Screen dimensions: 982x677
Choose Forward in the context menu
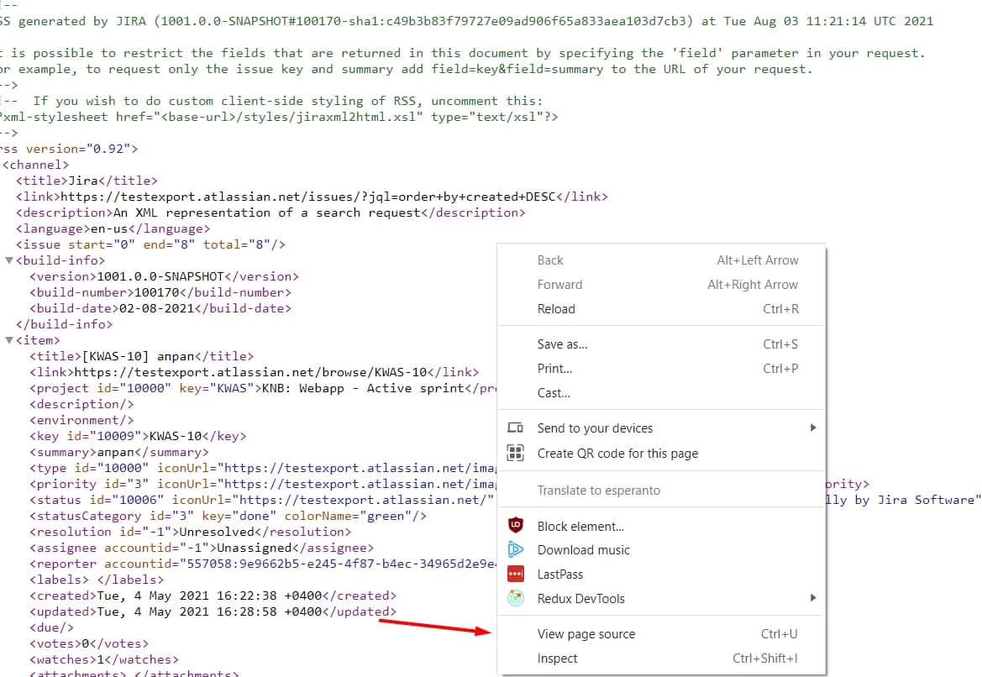tap(661, 285)
